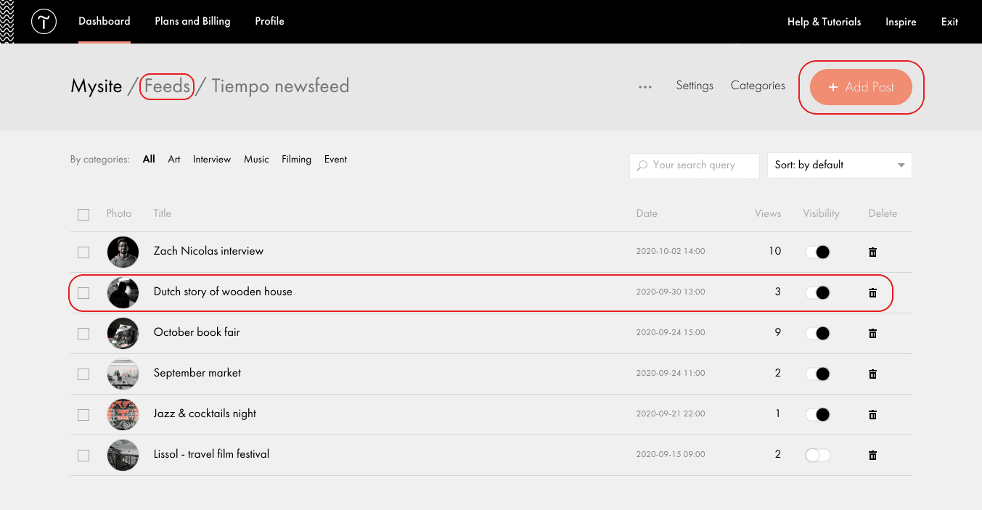The image size is (982, 510).
Task: Delete the Jazz & cocktails night post
Action: click(x=872, y=414)
